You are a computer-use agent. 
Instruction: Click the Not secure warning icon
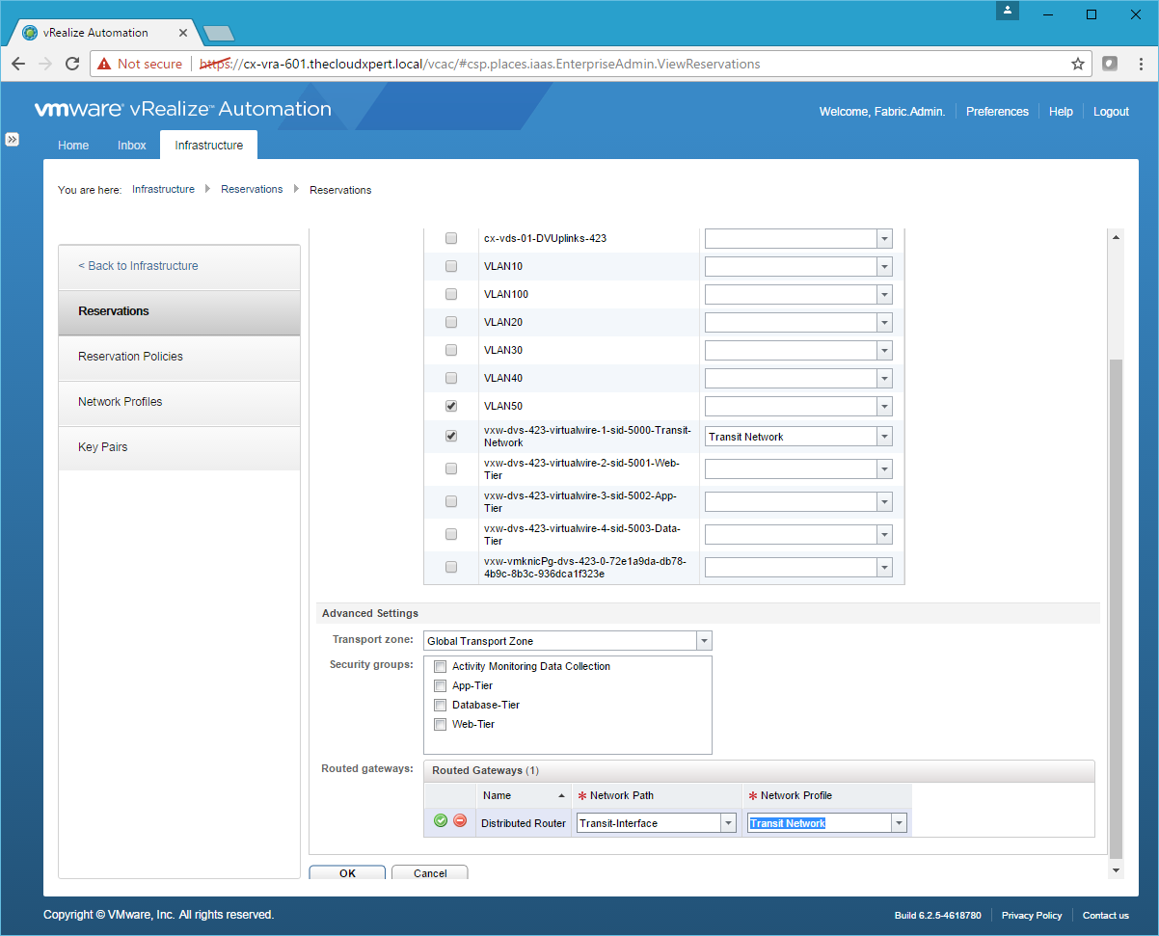104,64
